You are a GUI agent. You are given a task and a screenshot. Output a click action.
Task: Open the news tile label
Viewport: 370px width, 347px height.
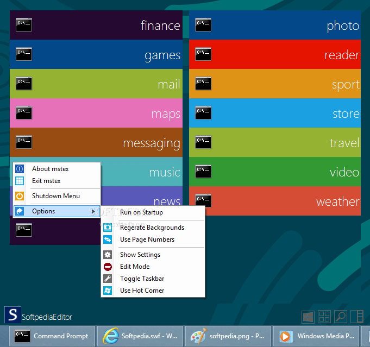point(167,201)
